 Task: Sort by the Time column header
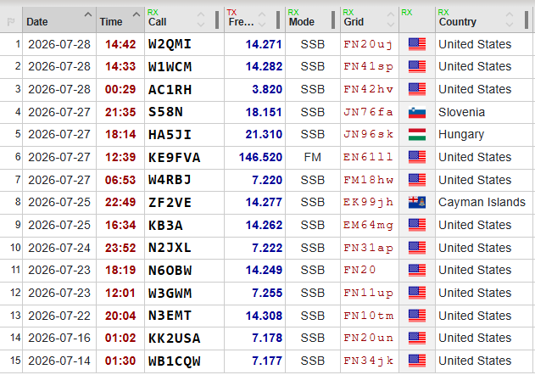pos(120,20)
